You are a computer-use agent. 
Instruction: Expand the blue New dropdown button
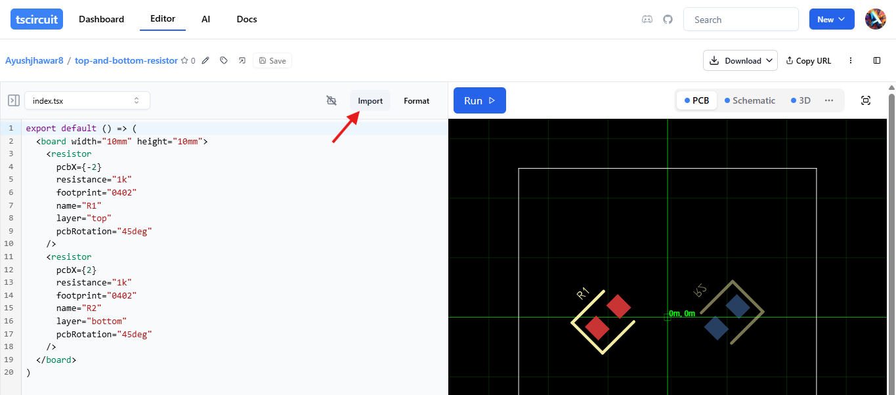(x=831, y=20)
